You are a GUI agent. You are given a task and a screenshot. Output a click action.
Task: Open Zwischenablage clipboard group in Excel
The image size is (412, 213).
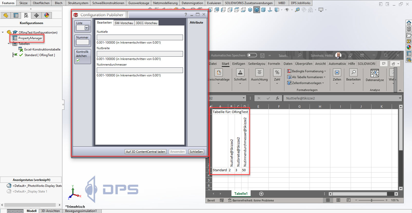click(219, 76)
